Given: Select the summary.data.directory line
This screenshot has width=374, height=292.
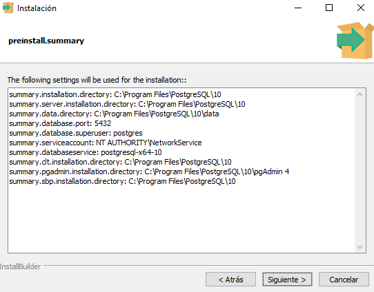Looking at the screenshot, I should tap(114, 114).
